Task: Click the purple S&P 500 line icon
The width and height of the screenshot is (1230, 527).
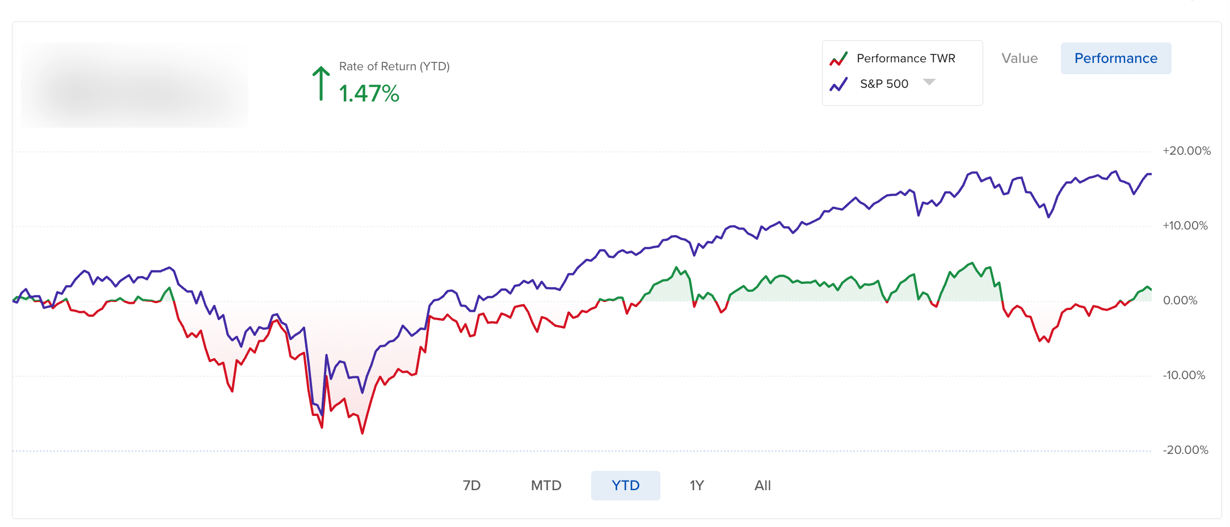Action: tap(839, 84)
